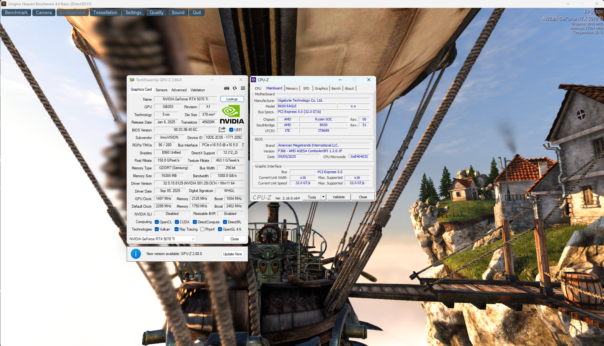Click the CPU-Z title bar app icon
604x346 pixels.
coord(254,80)
